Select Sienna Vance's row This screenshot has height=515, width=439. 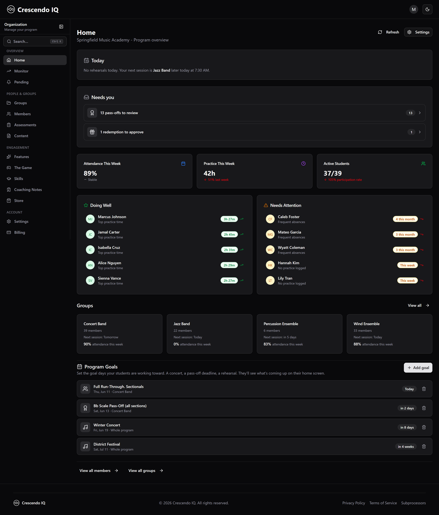click(x=165, y=281)
